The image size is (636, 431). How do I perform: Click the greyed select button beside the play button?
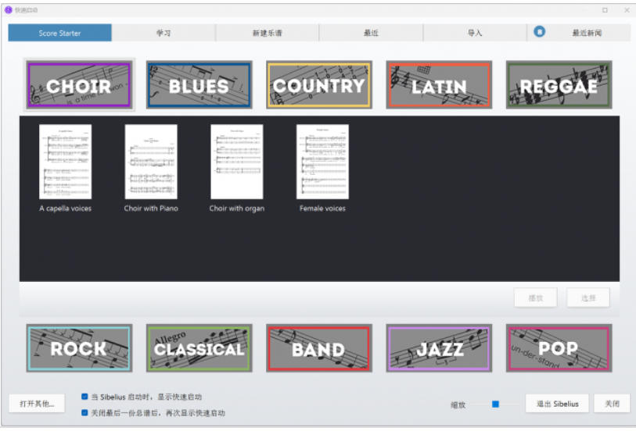pos(588,298)
